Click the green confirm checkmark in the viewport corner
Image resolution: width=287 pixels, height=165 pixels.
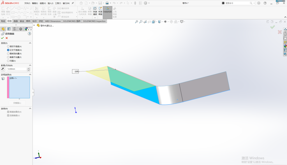click(x=272, y=27)
